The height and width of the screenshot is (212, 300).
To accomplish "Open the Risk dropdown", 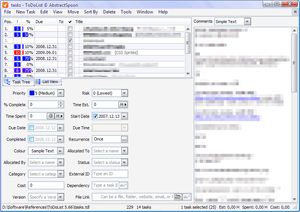I will (x=124, y=93).
